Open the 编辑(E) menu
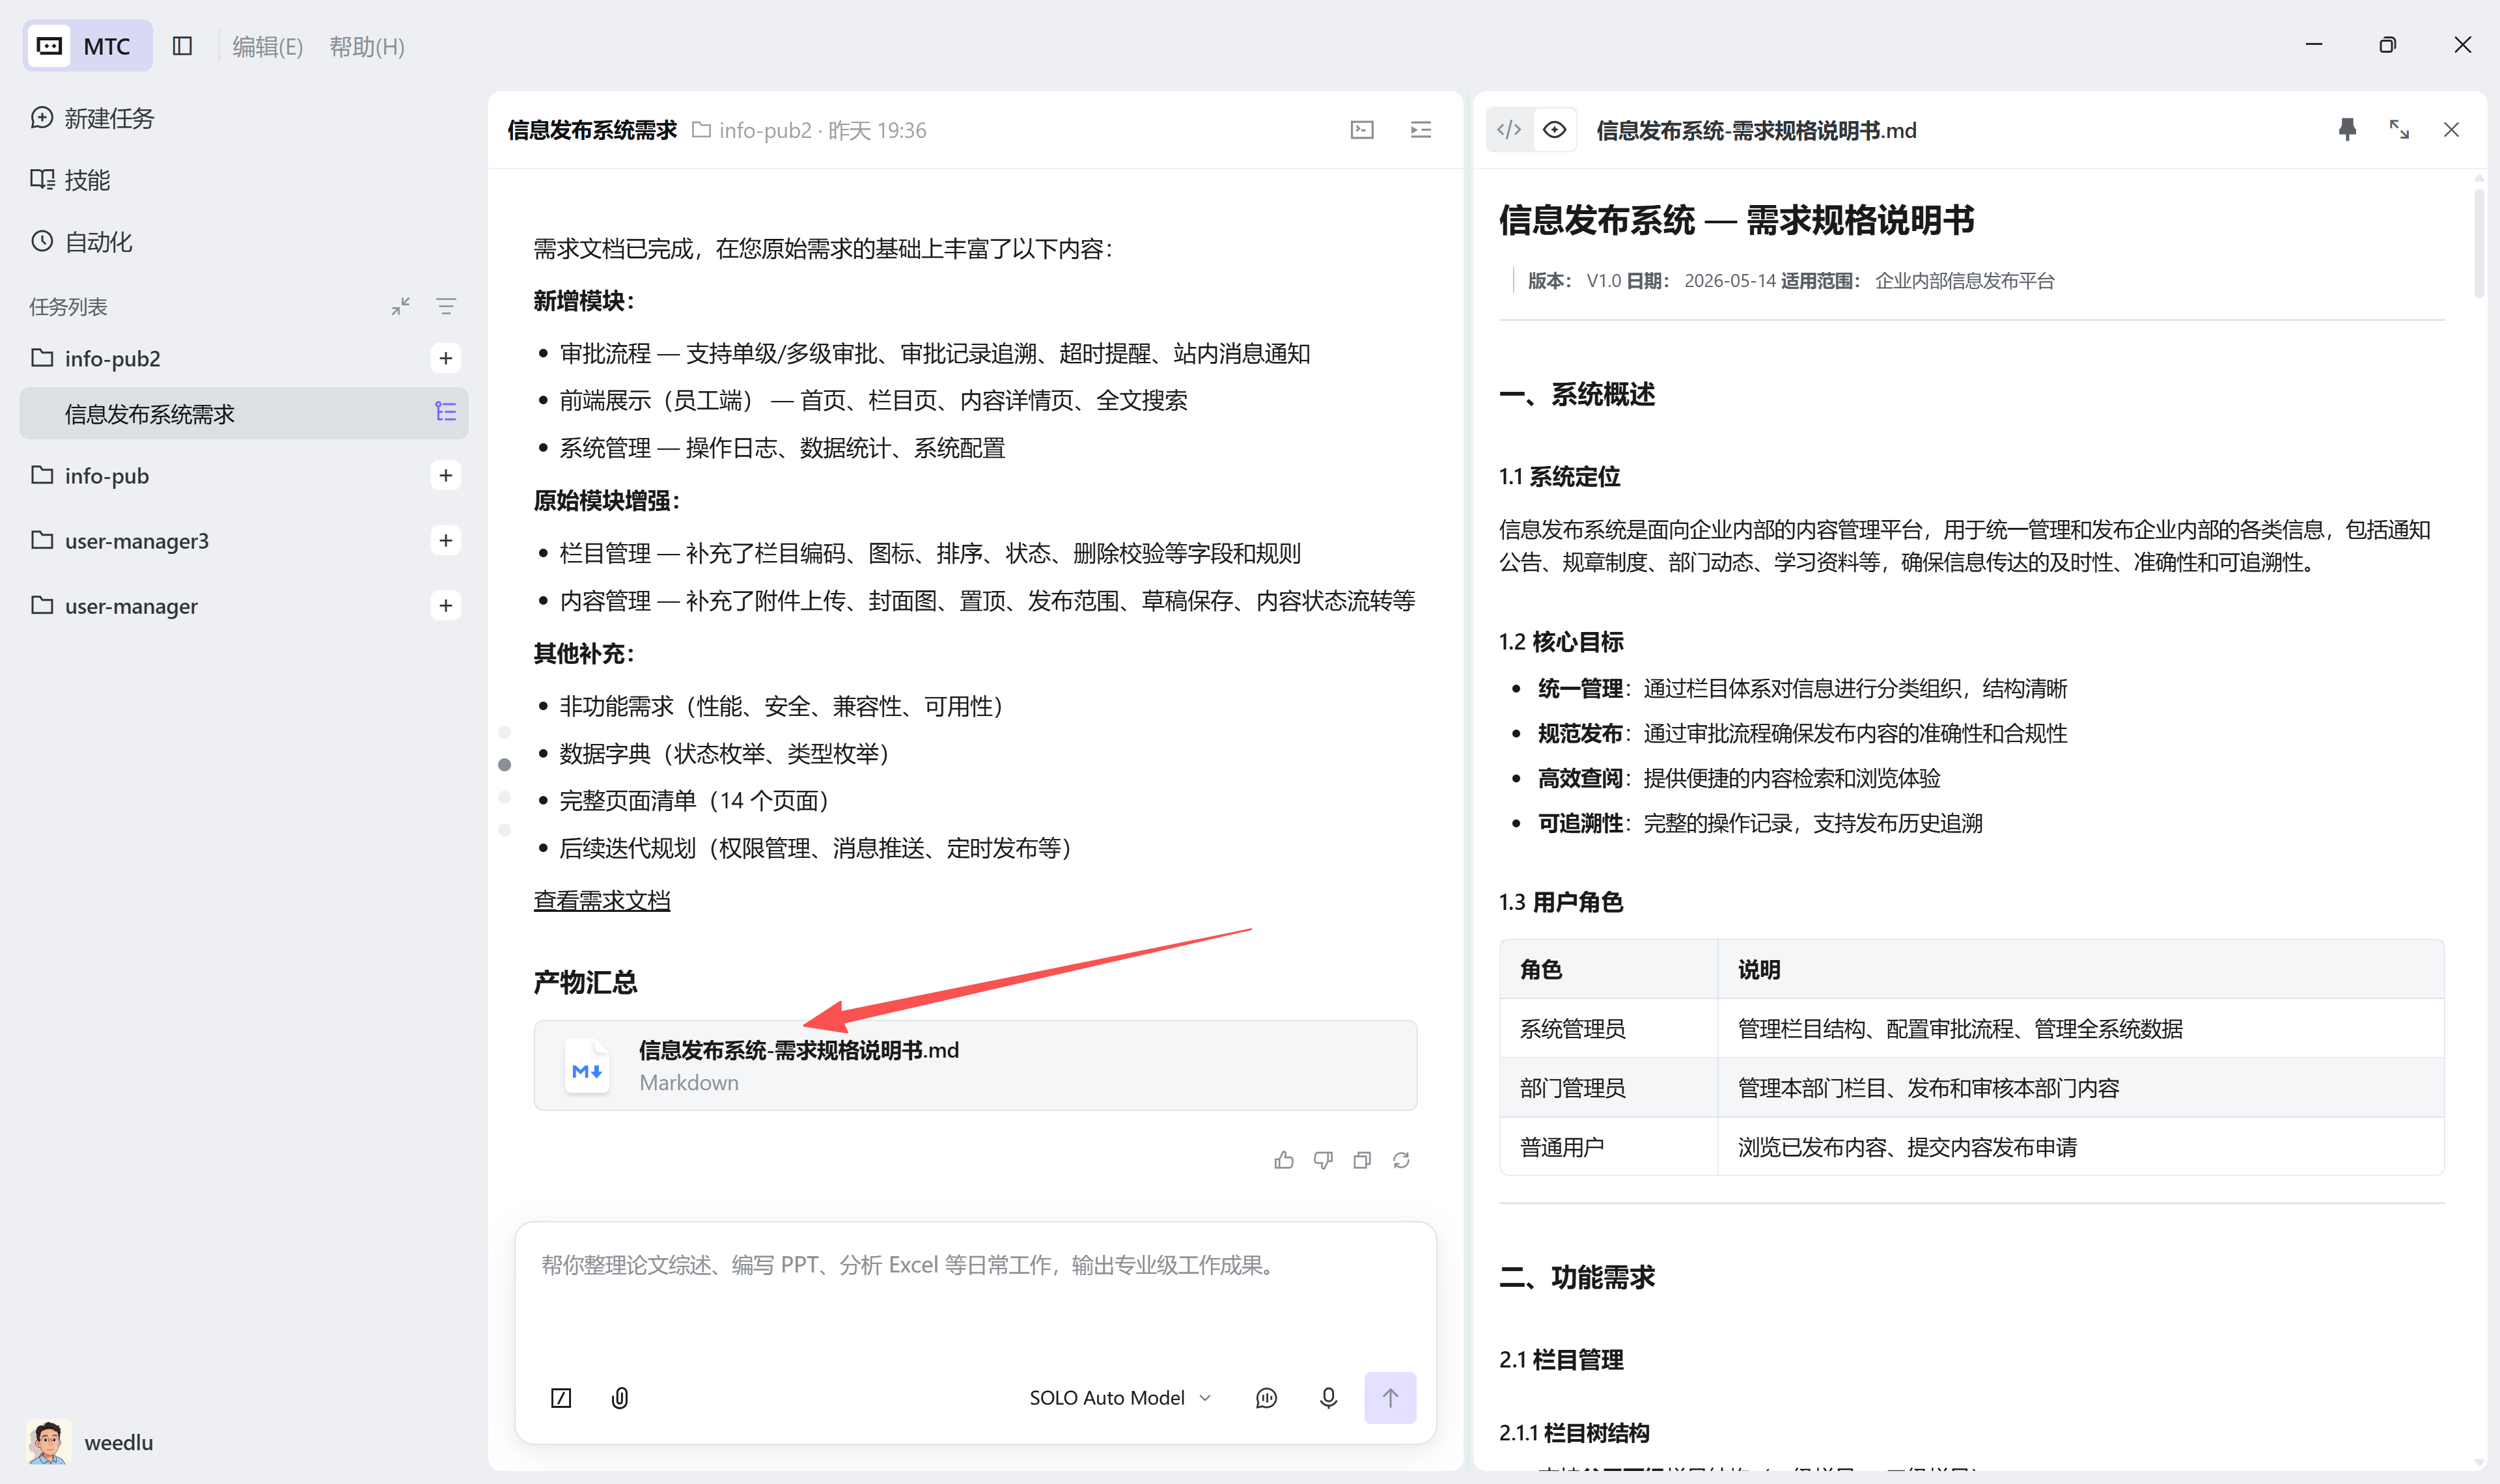The height and width of the screenshot is (1484, 2500). pyautogui.click(x=267, y=47)
